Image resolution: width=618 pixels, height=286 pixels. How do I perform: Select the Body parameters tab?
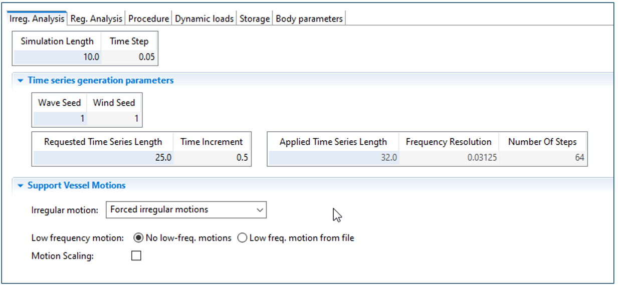[309, 19]
